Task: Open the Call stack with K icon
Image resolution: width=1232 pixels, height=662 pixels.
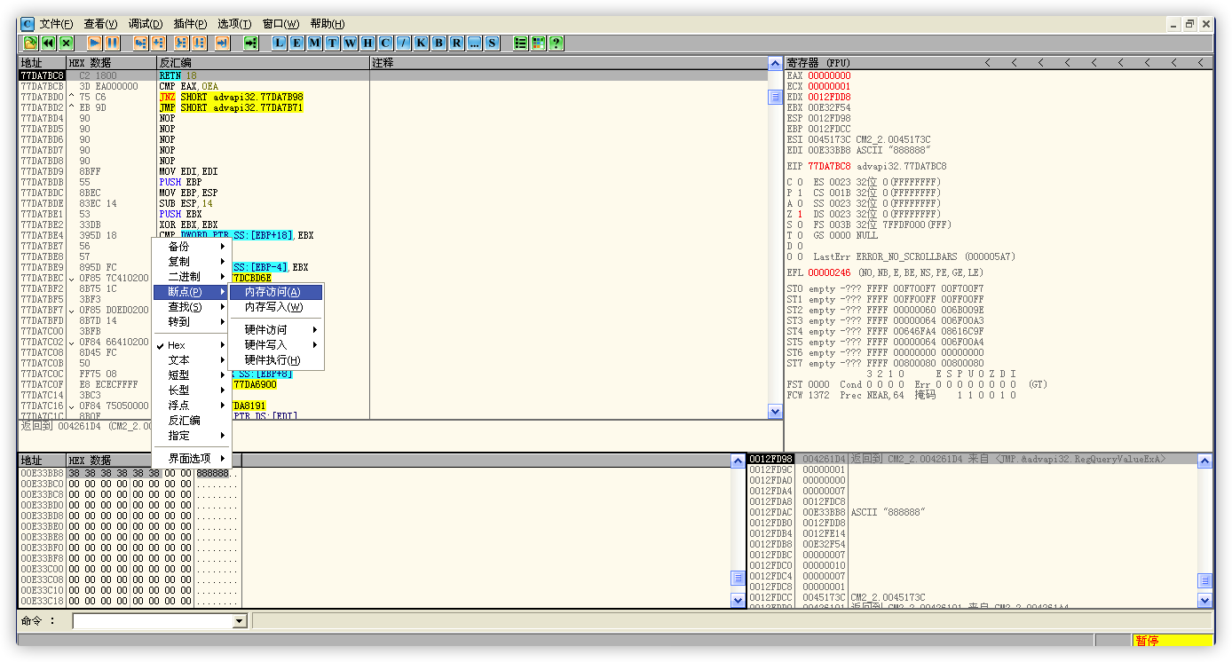Action: (421, 43)
